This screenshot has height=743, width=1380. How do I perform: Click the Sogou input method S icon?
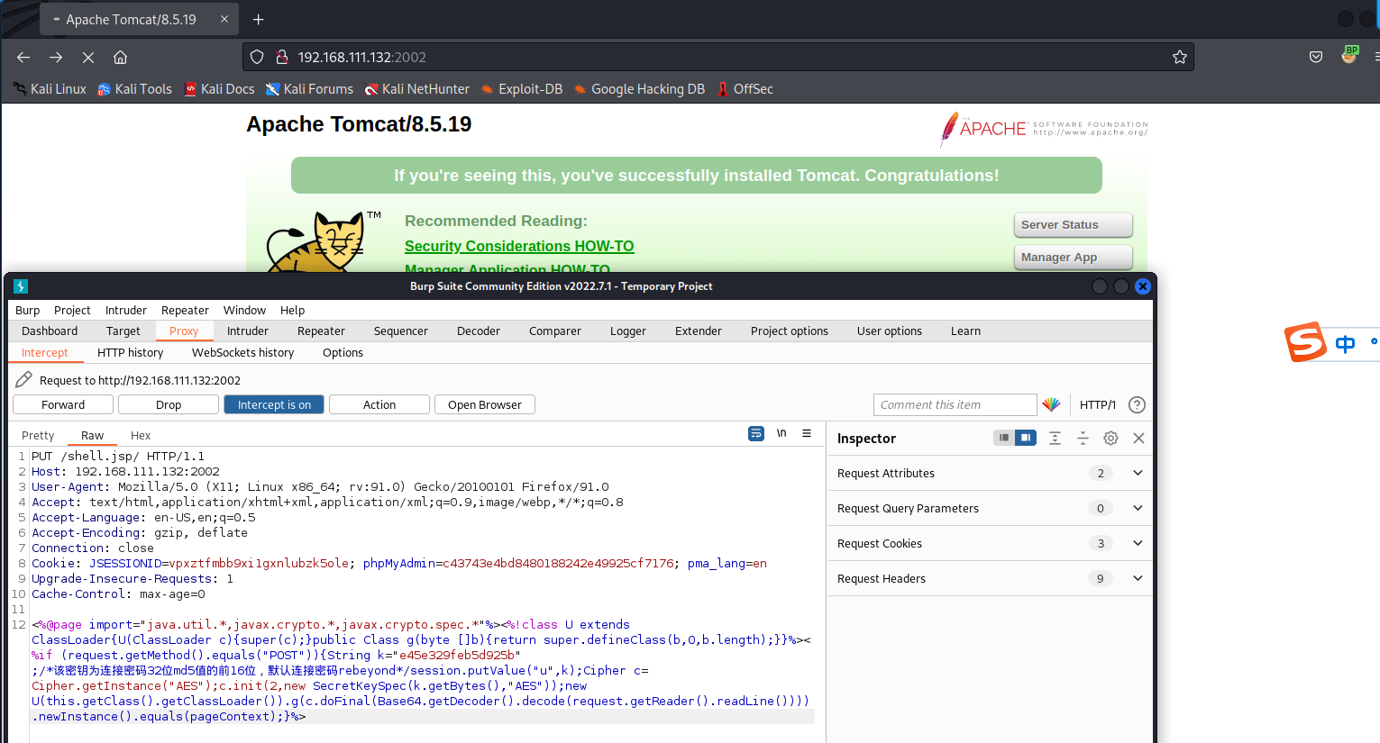pos(1305,341)
